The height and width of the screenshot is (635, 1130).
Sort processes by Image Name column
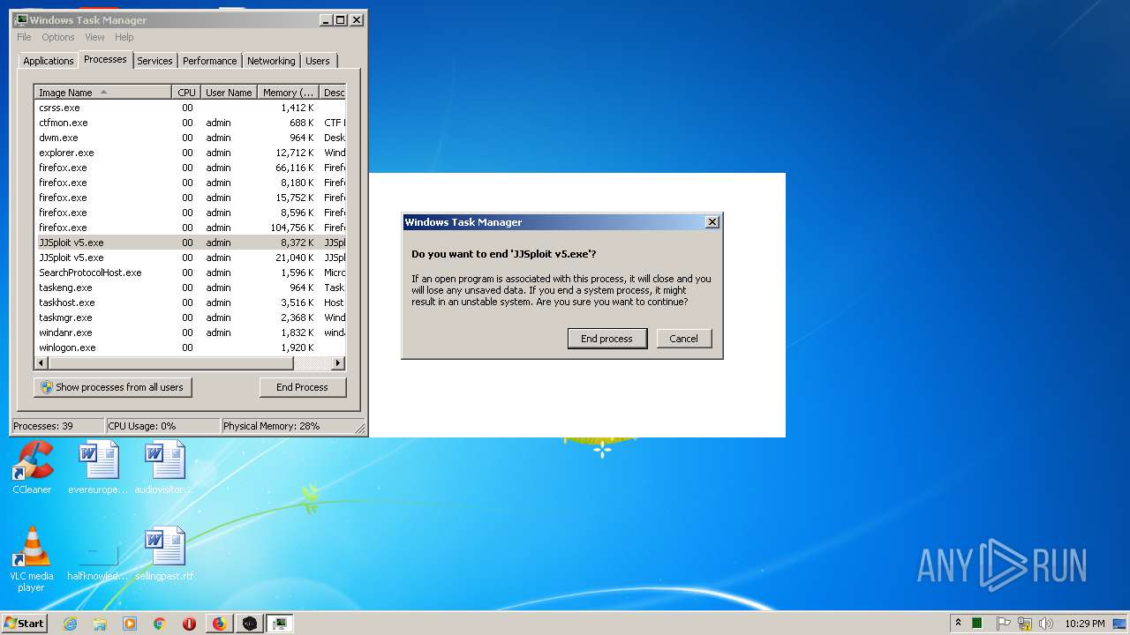tap(102, 93)
